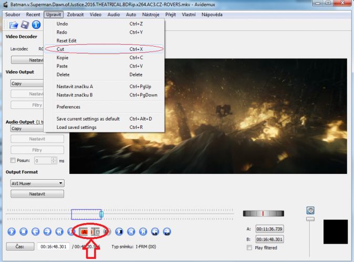Open the Audio Output Copy dropdown
354x262 pixels.
(x=27, y=128)
